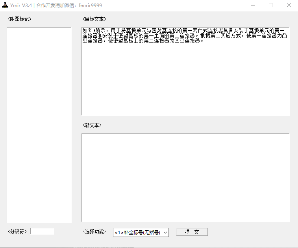Open the 选择功能 function dropdown
Screen dimensions: 298x248
point(141,233)
